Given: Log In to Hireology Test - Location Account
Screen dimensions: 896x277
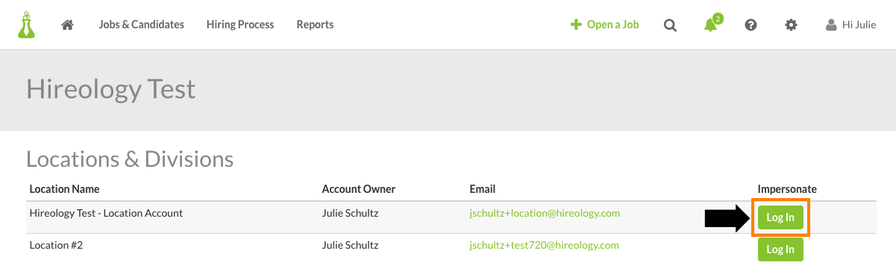Looking at the screenshot, I should pyautogui.click(x=780, y=217).
